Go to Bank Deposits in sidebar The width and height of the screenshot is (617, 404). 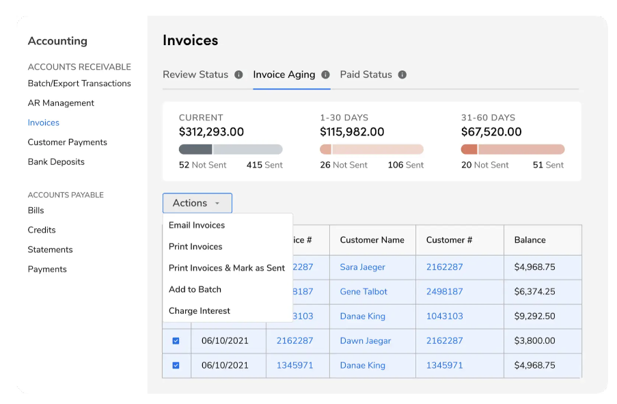56,162
